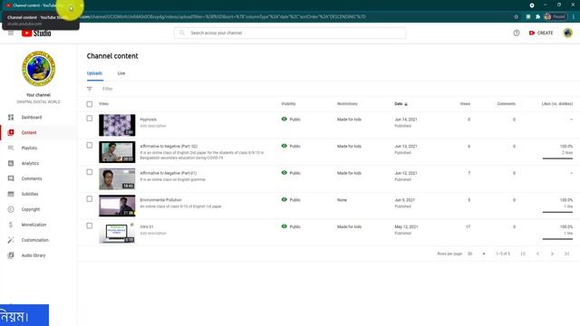Open the Chrome three-dot menu
The width and height of the screenshot is (580, 326).
click(574, 16)
